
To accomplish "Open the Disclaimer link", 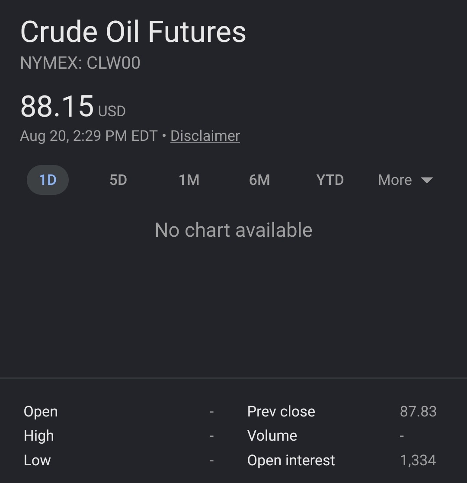I will coord(205,136).
